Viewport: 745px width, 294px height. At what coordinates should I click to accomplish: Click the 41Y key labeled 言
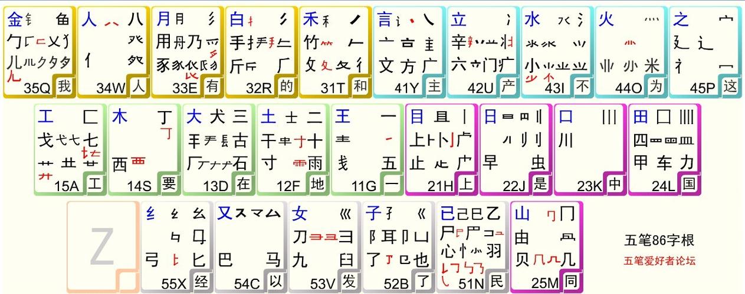pyautogui.click(x=409, y=52)
